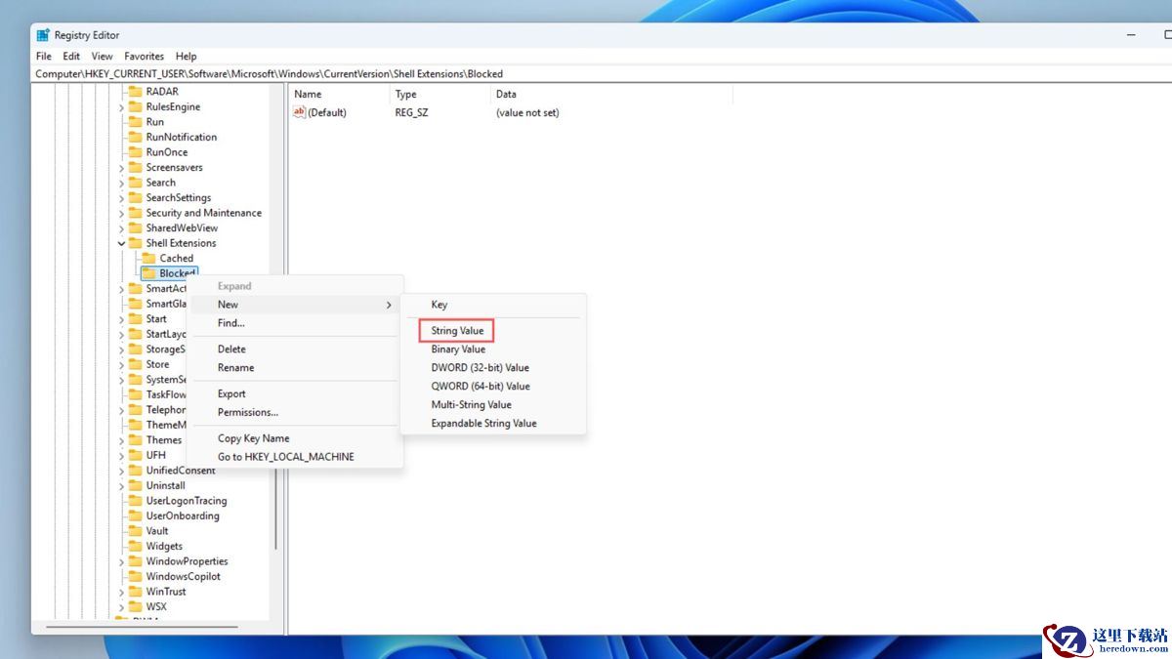Click Permissions... in the context menu
This screenshot has height=659, width=1172.
tap(247, 412)
